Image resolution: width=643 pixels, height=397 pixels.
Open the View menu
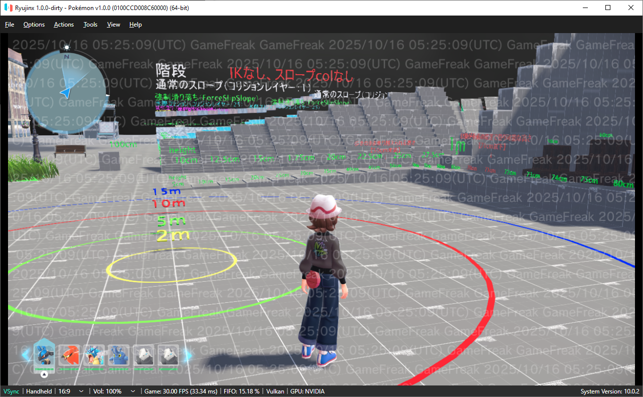pos(114,25)
